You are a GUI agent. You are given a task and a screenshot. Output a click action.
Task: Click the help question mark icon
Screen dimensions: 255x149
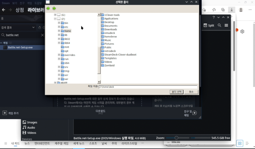click(x=213, y=17)
